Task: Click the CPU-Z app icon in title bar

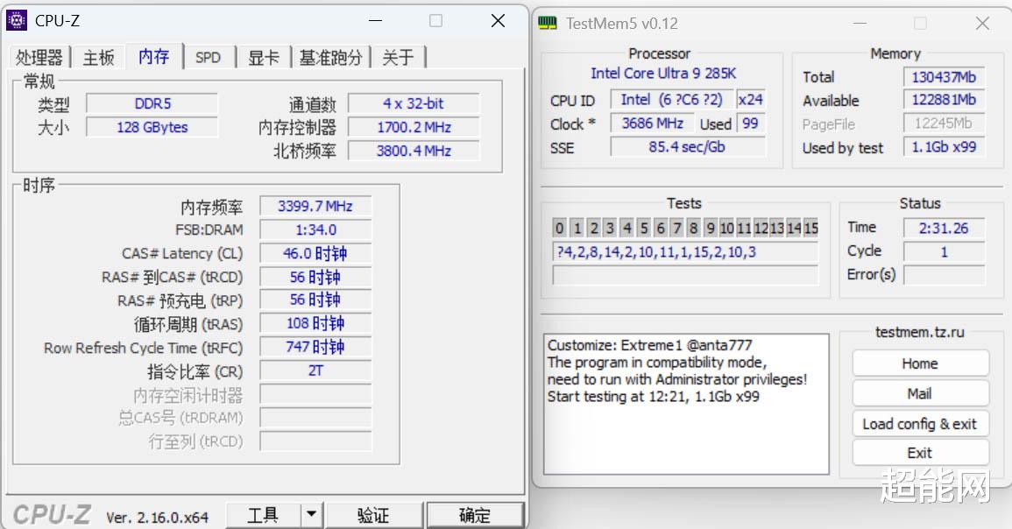Action: point(16,21)
